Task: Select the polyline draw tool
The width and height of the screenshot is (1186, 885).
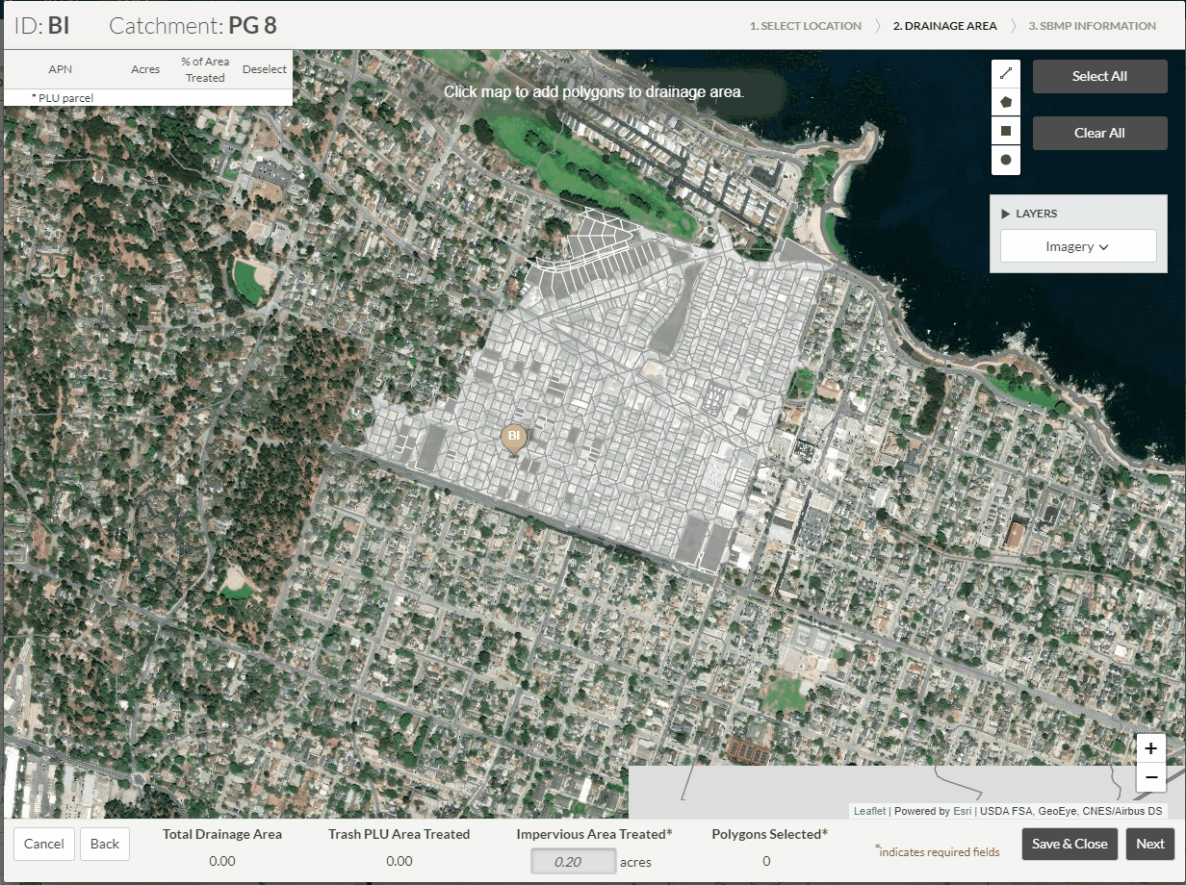Action: click(1006, 73)
